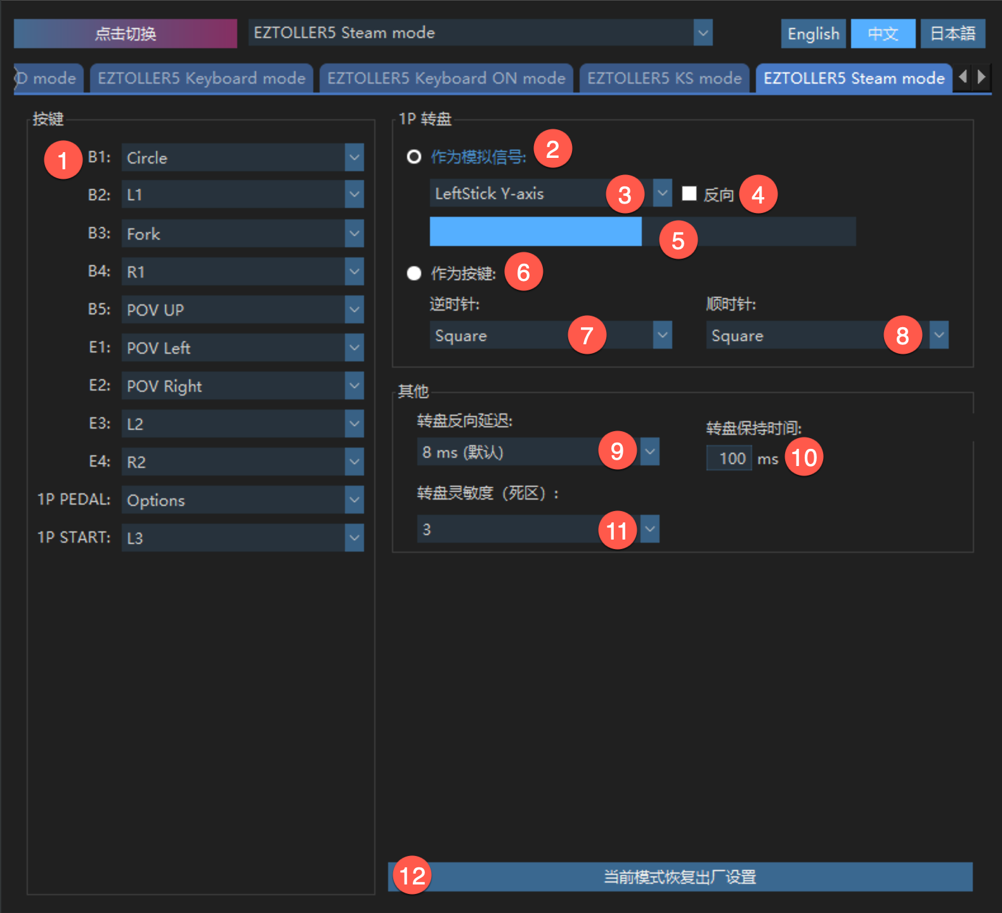Switch language to 日本語
Image resolution: width=1002 pixels, height=913 pixels.
(x=953, y=34)
